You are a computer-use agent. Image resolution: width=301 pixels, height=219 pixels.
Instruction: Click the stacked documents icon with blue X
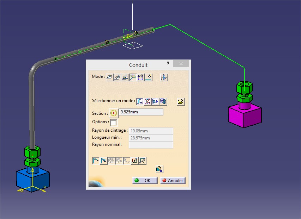click(x=159, y=169)
